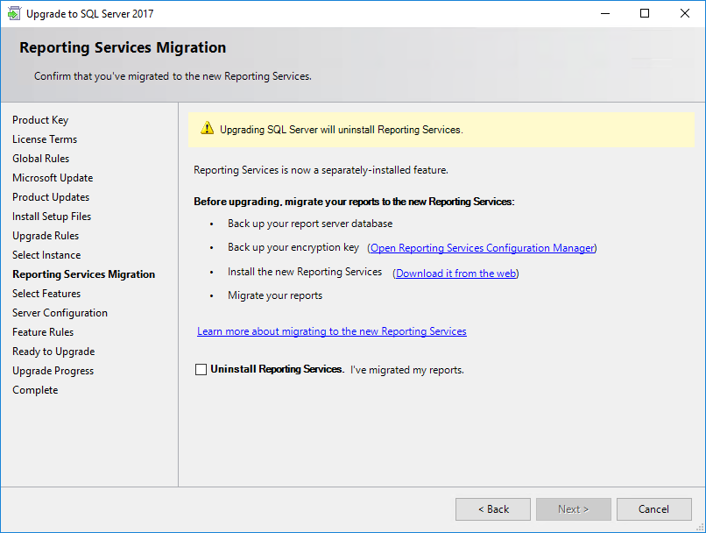Image resolution: width=706 pixels, height=533 pixels.
Task: Open Reporting Services Configuration Manager link
Action: click(483, 248)
